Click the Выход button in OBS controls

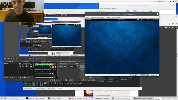92,77
